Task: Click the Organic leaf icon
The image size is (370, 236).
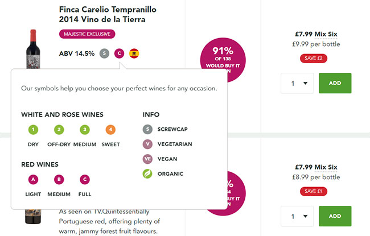Action: [148, 173]
